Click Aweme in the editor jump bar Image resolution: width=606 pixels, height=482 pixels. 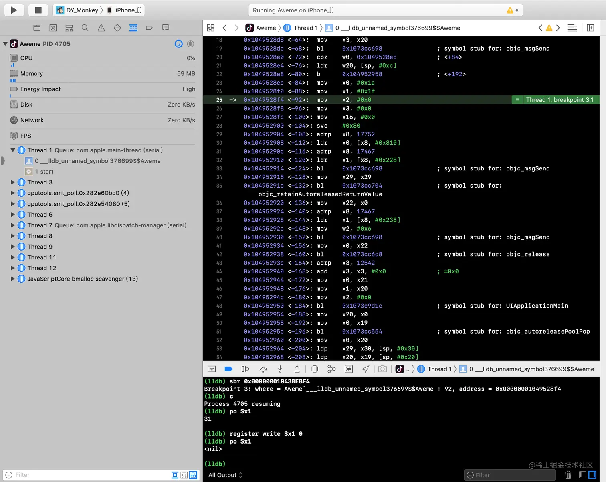pos(261,28)
